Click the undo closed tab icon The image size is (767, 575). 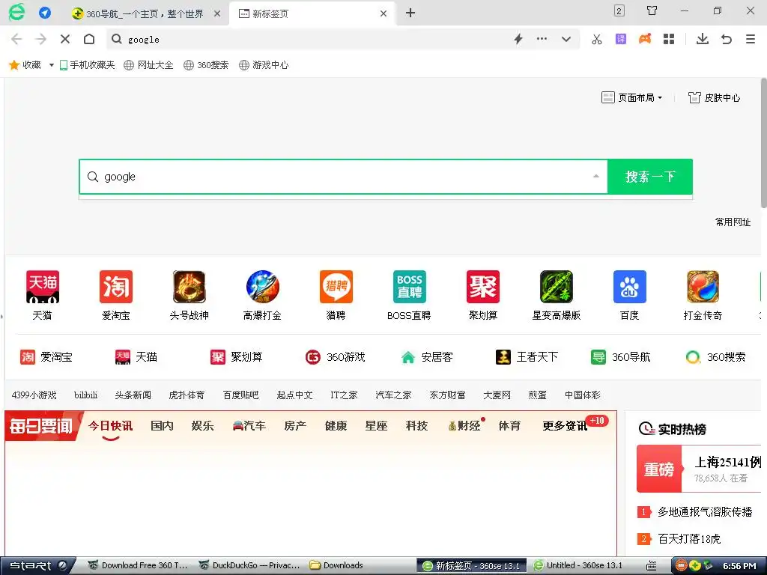[x=727, y=39]
